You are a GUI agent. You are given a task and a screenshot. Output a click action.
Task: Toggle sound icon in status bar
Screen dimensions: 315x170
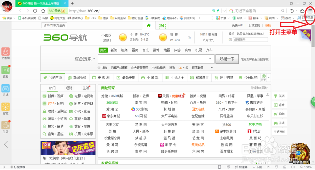293,167
